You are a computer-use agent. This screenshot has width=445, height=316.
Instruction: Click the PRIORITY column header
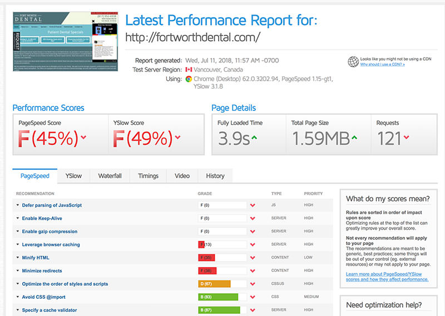point(313,193)
